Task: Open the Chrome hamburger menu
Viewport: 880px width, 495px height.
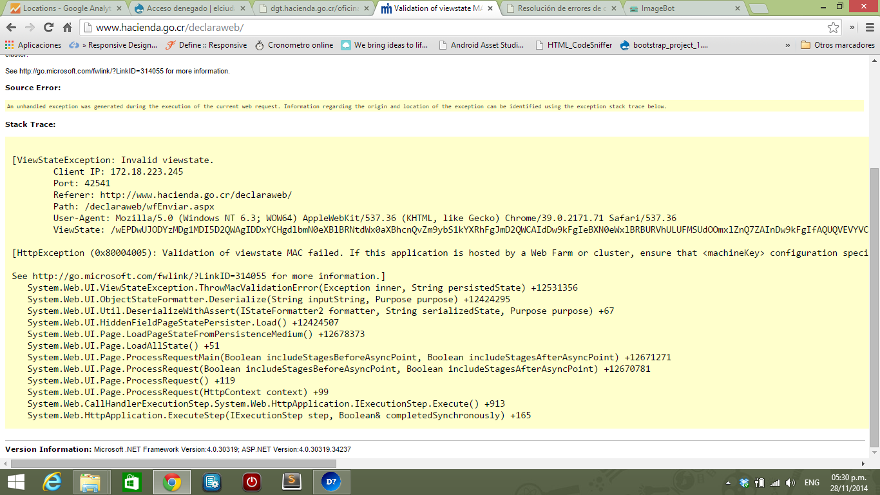Action: click(867, 28)
